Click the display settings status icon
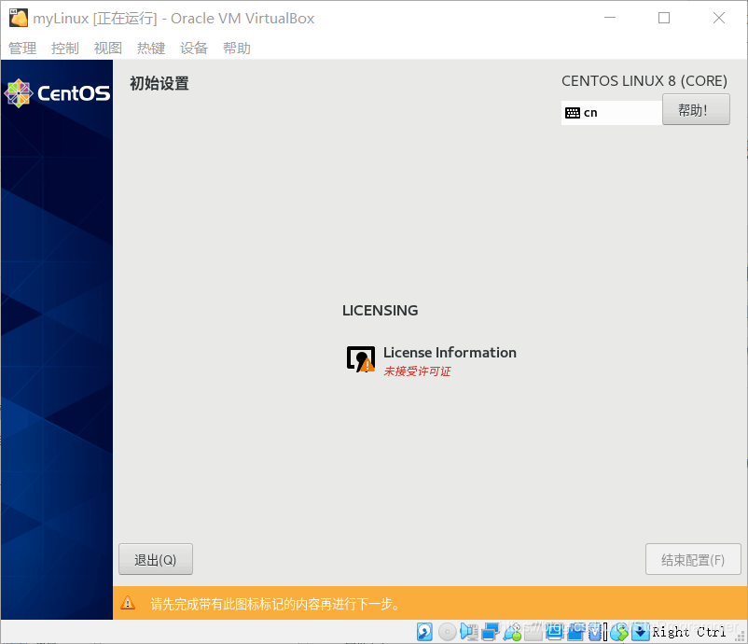Image resolution: width=748 pixels, height=644 pixels. tap(554, 632)
